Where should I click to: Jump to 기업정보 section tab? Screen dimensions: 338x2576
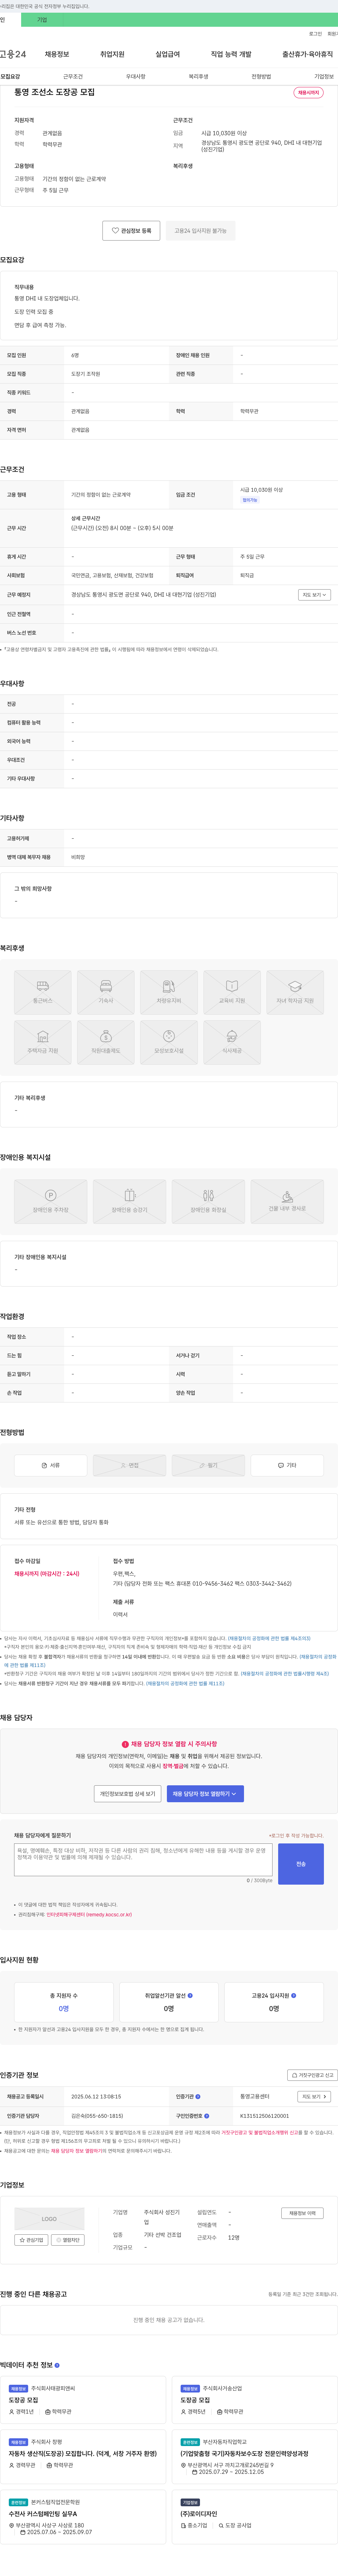point(324,76)
